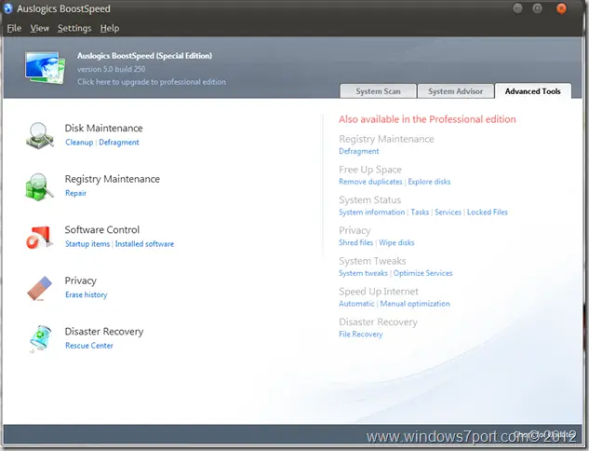The image size is (589, 451).
Task: Click Tasks link under System Status
Action: [420, 212]
